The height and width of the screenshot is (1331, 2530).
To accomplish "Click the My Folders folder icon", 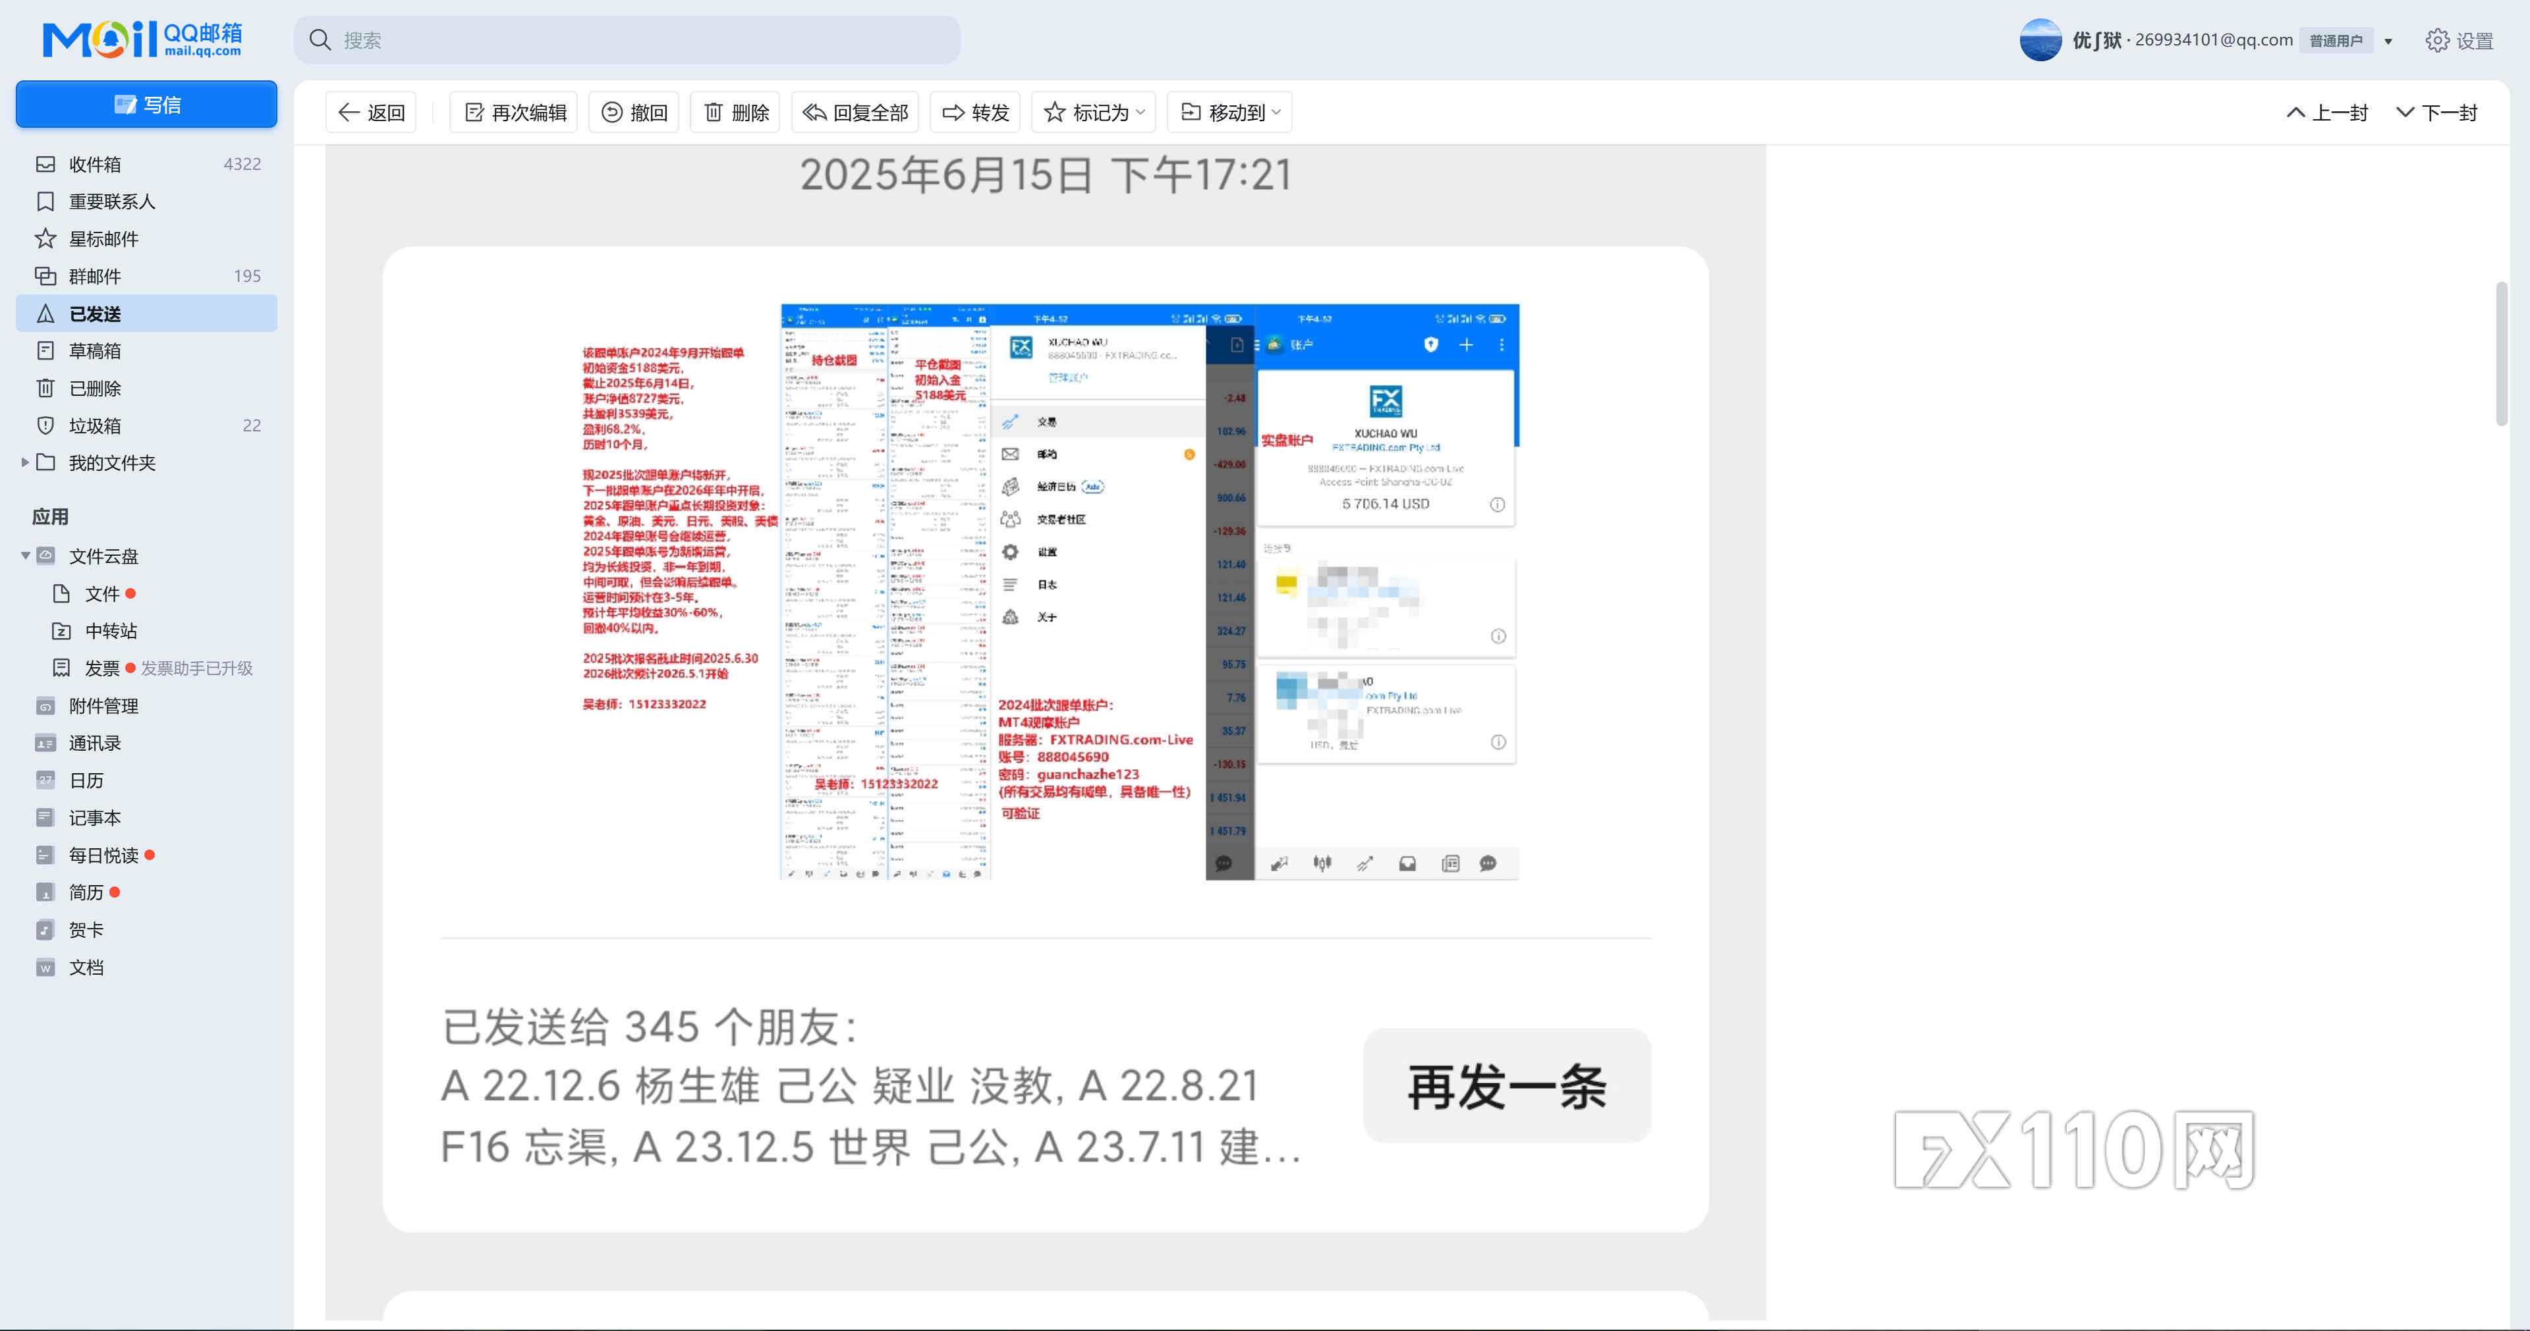I will coord(45,461).
